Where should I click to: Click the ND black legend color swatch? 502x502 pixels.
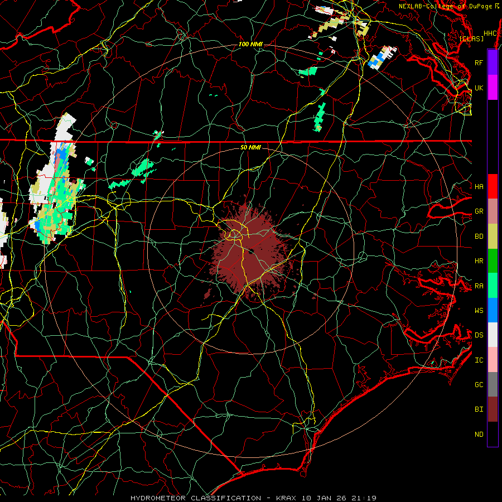tap(493, 434)
